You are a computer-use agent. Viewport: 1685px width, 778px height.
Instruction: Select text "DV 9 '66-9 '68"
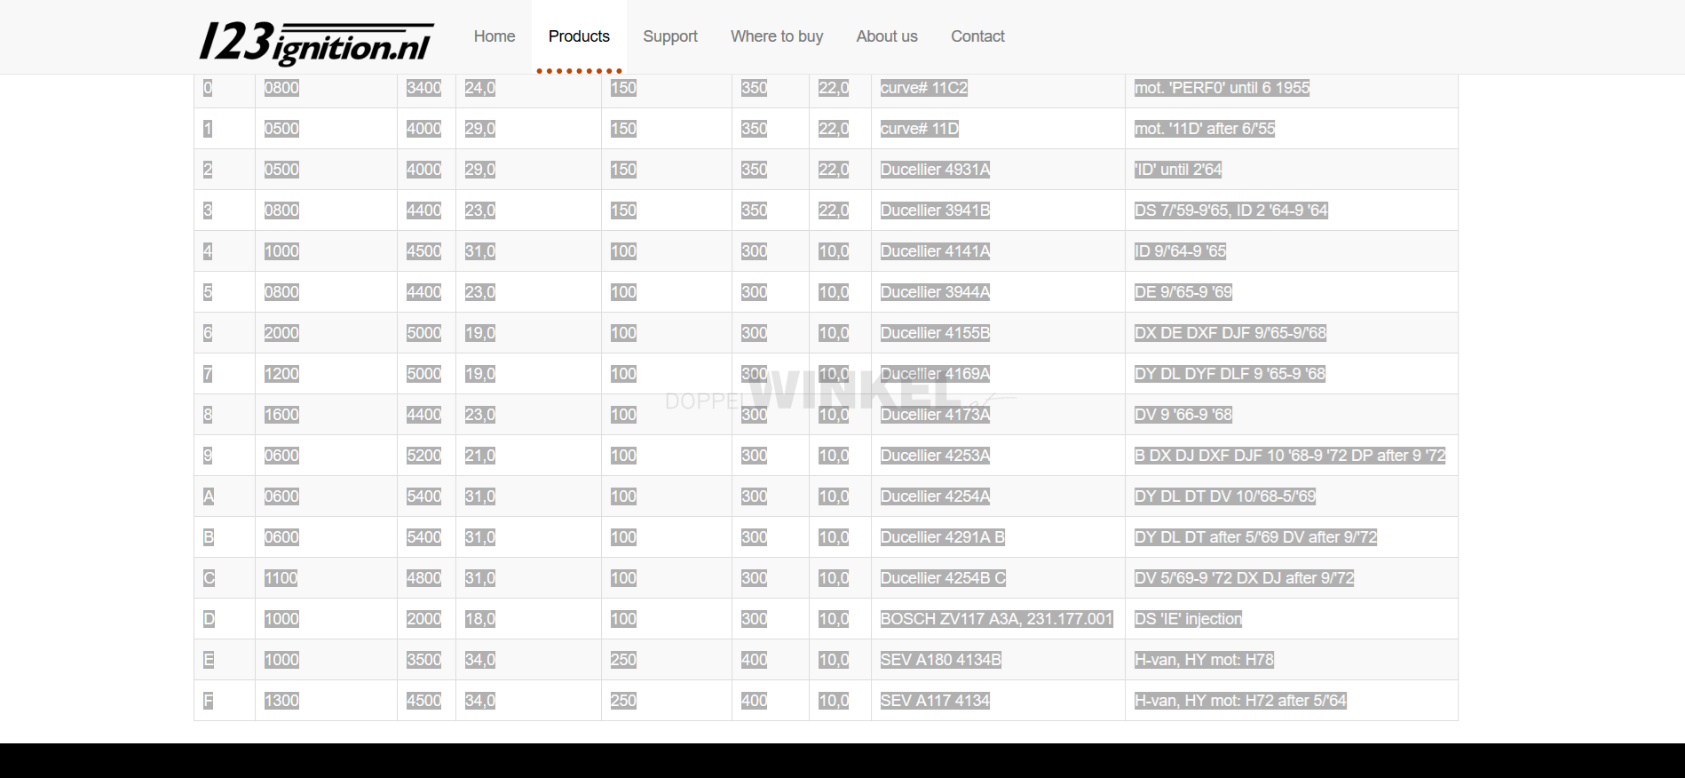tap(1183, 415)
